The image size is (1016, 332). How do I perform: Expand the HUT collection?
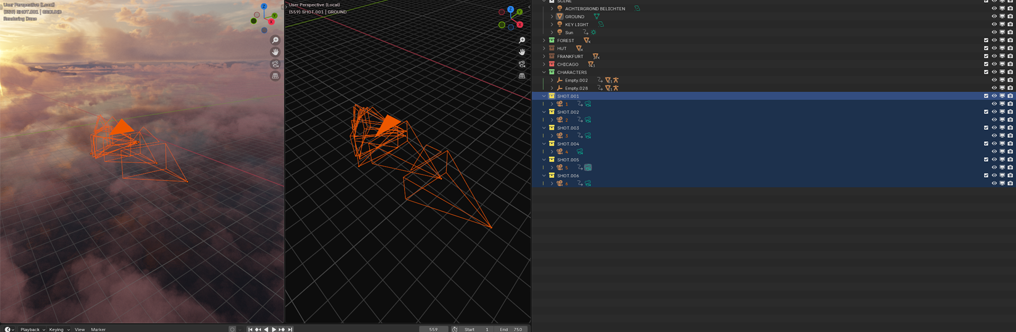pyautogui.click(x=544, y=48)
